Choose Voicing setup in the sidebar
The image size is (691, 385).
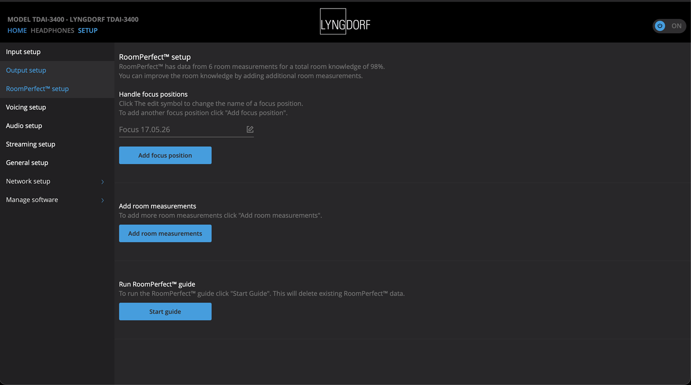point(57,107)
